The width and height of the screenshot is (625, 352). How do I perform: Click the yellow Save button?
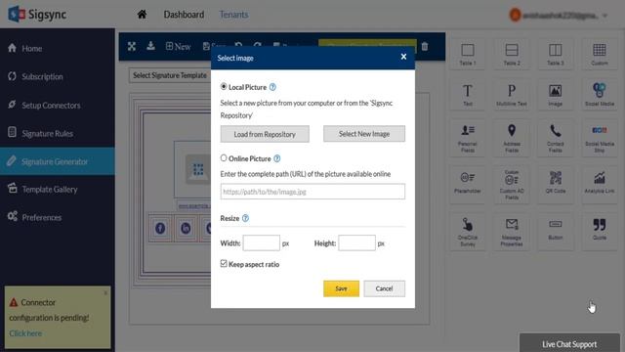341,288
